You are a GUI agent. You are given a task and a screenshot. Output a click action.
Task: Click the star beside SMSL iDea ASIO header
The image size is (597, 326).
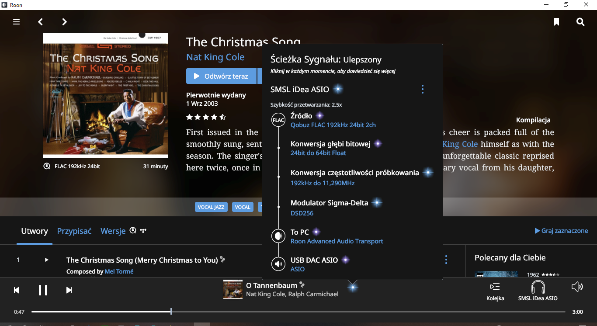coord(337,89)
